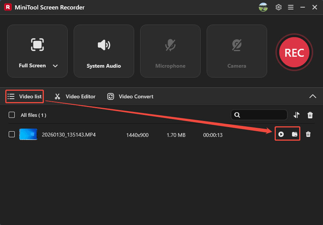Collapse the video list panel chevron
The width and height of the screenshot is (323, 225).
[313, 96]
